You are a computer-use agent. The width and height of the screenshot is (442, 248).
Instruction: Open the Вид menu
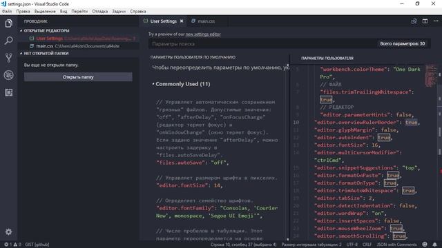tap(64, 11)
